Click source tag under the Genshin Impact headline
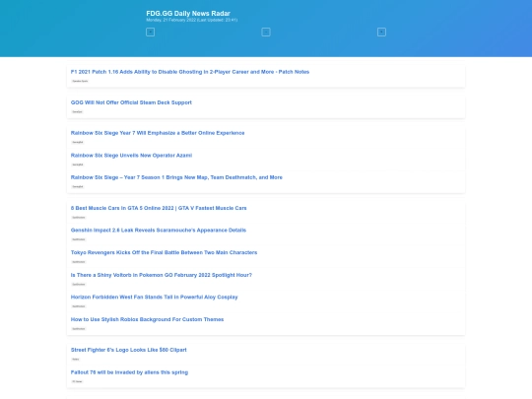 [x=79, y=239]
